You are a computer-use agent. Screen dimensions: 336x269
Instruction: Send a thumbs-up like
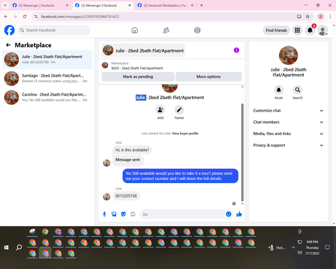tap(239, 215)
